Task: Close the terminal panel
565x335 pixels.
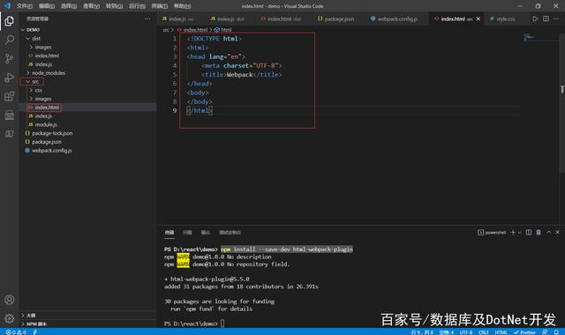Action: [x=557, y=233]
